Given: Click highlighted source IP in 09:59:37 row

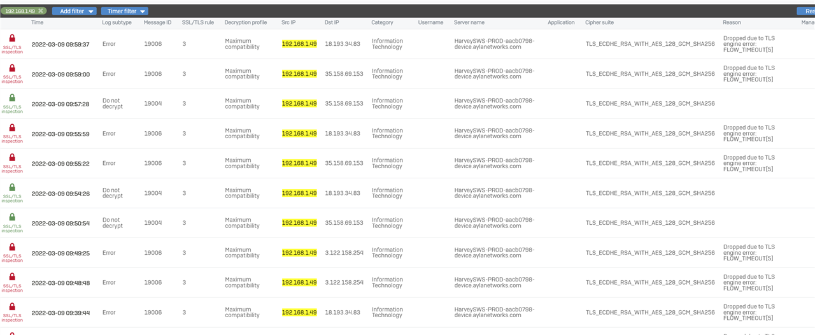Looking at the screenshot, I should (299, 44).
